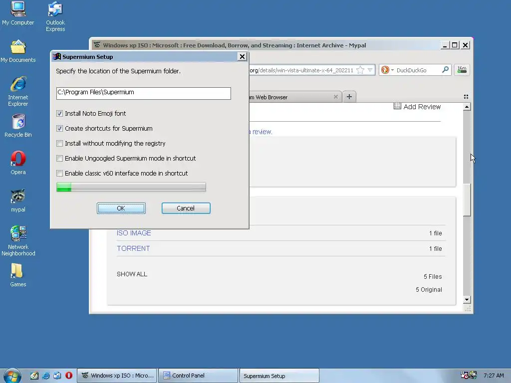
Task: Launch Opera from the desktop
Action: 18,163
